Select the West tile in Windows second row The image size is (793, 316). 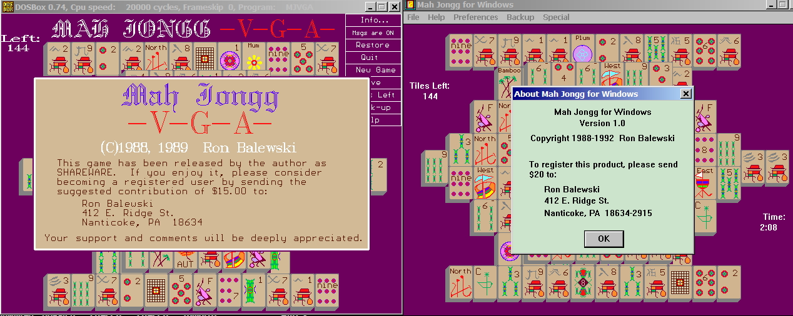pyautogui.click(x=612, y=74)
